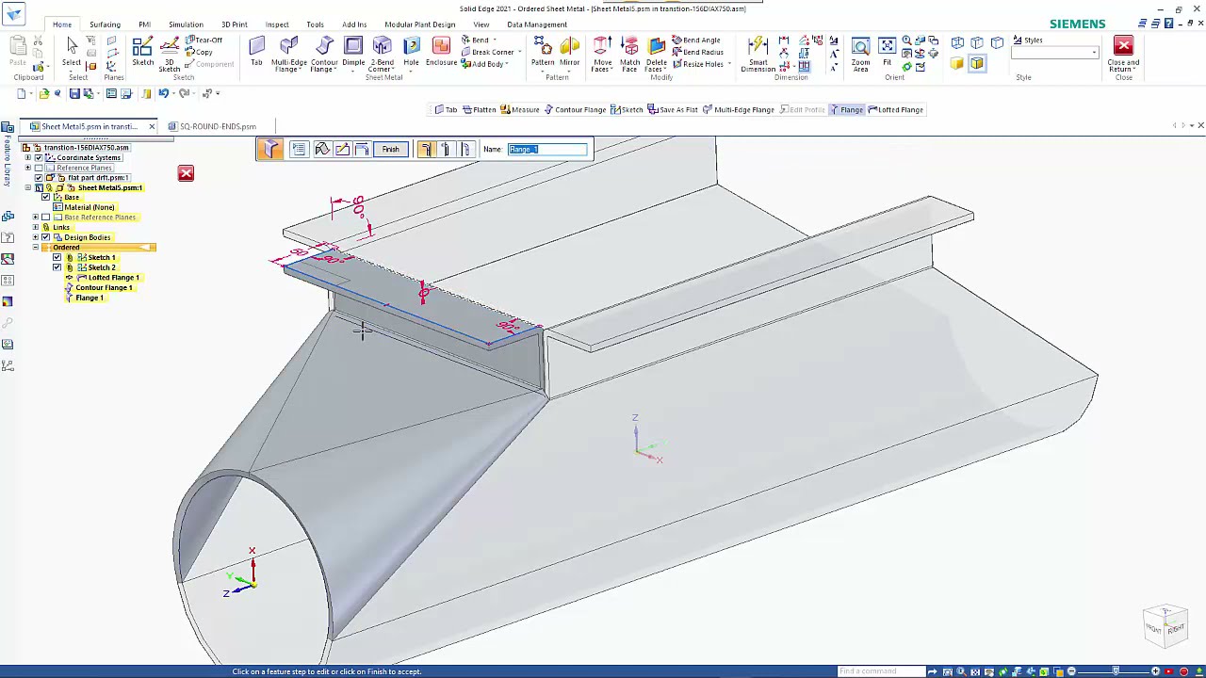Select Contour Flange 1 in tree
The image size is (1206, 678).
(104, 287)
